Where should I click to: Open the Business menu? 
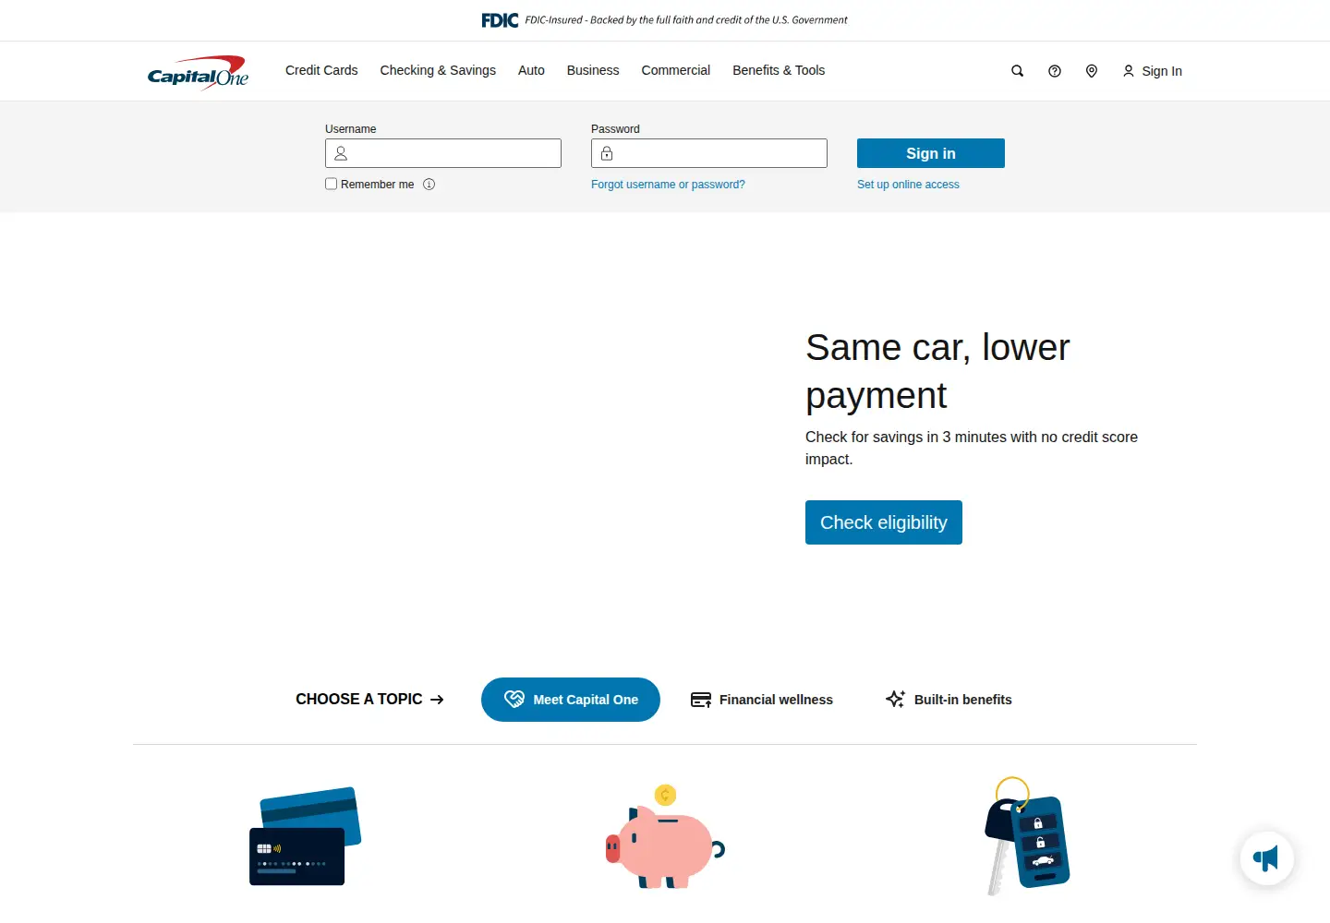click(x=593, y=70)
